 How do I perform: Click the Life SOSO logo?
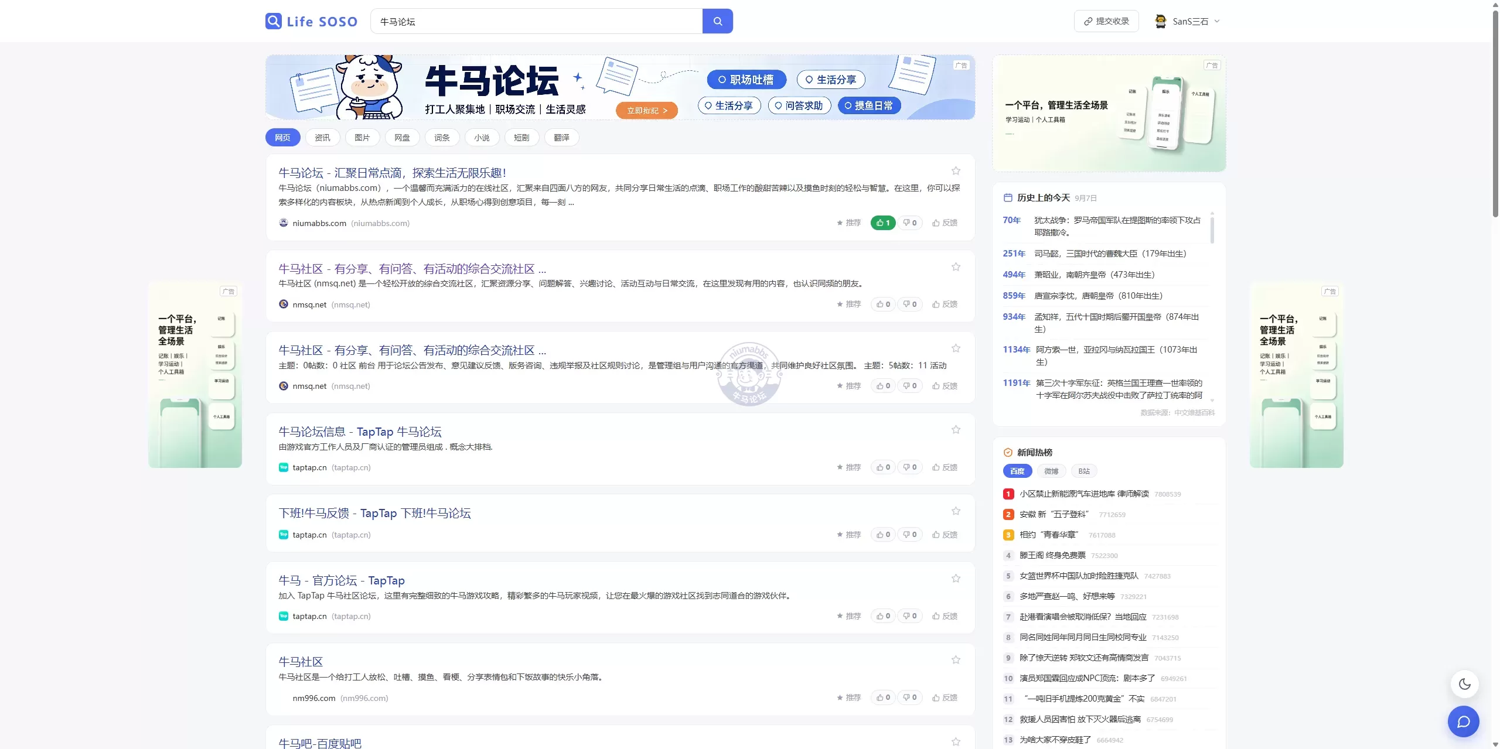click(x=311, y=21)
